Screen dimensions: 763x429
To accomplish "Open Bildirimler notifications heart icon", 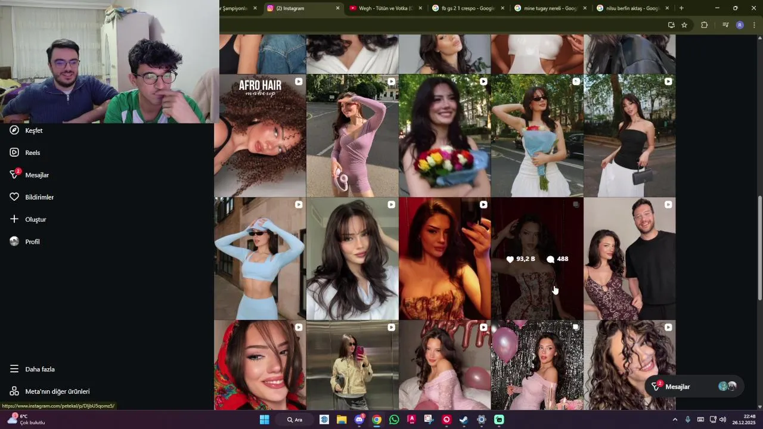I will [x=14, y=197].
